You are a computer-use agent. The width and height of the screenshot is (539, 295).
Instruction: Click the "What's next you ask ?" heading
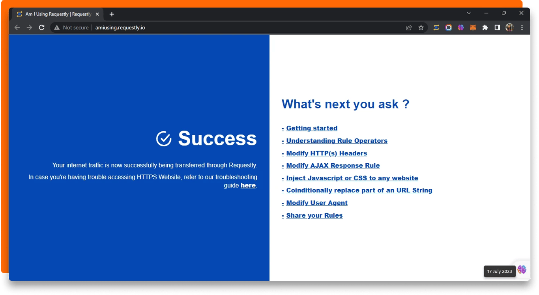(346, 104)
